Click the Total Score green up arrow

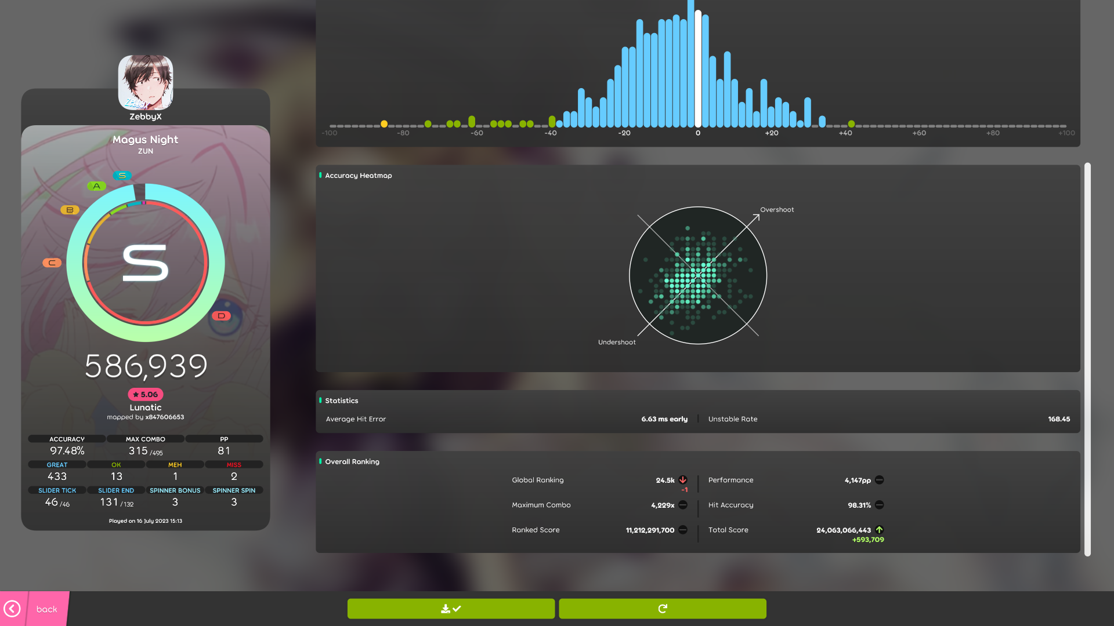click(x=879, y=530)
